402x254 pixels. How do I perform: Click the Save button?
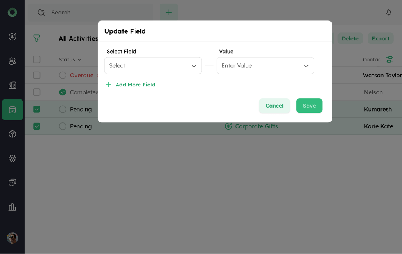[309, 106]
